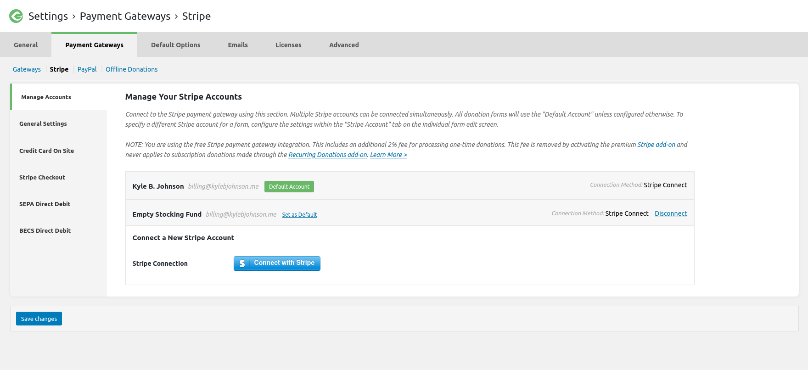Open Credit Card On Site settings
Image resolution: width=808 pixels, height=370 pixels.
tap(59, 151)
